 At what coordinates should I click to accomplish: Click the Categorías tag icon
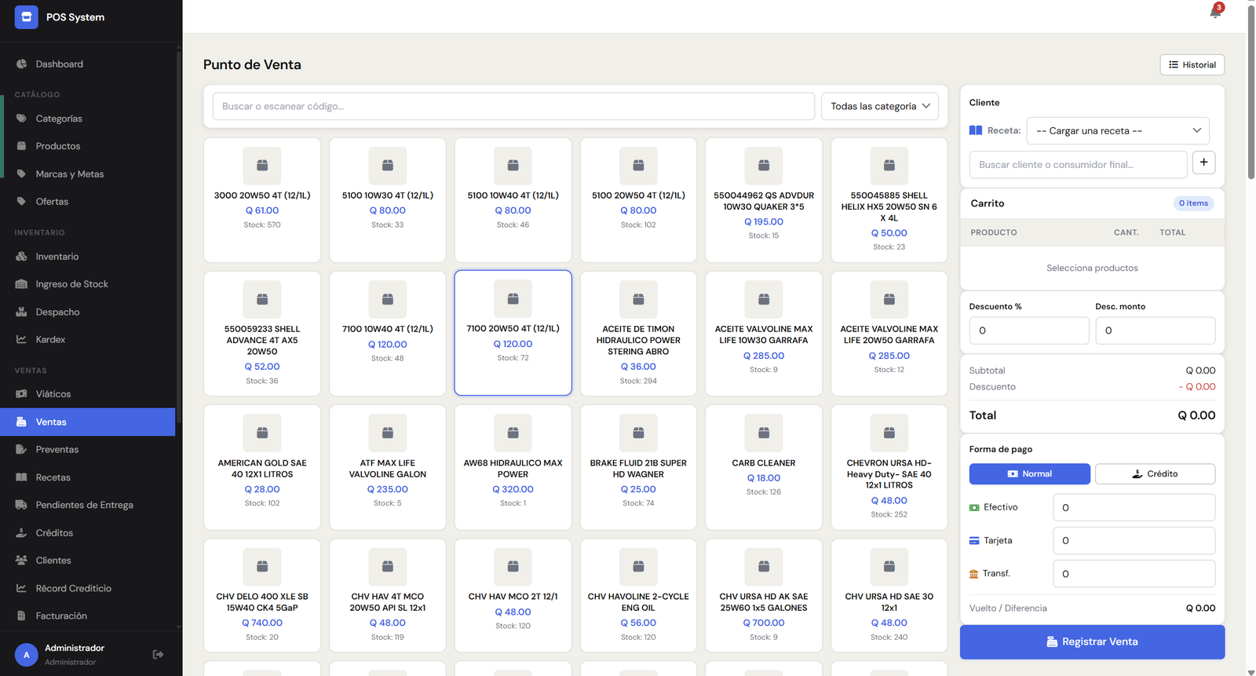point(21,119)
